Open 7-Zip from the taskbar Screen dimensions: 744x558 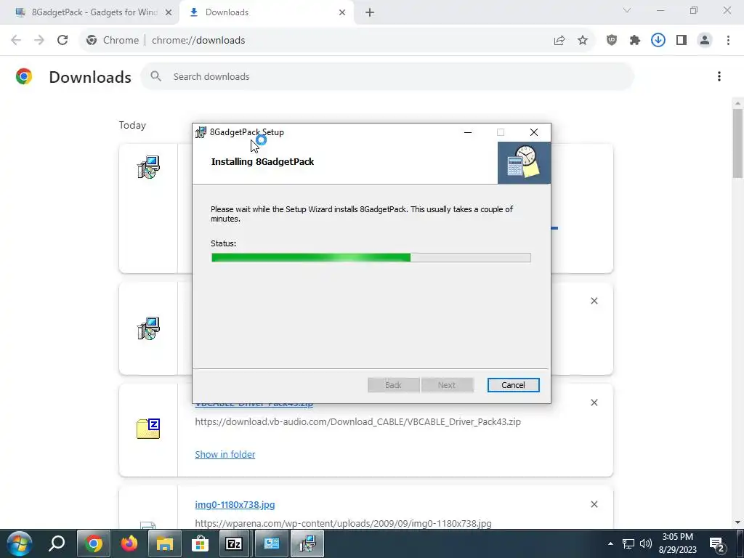234,543
